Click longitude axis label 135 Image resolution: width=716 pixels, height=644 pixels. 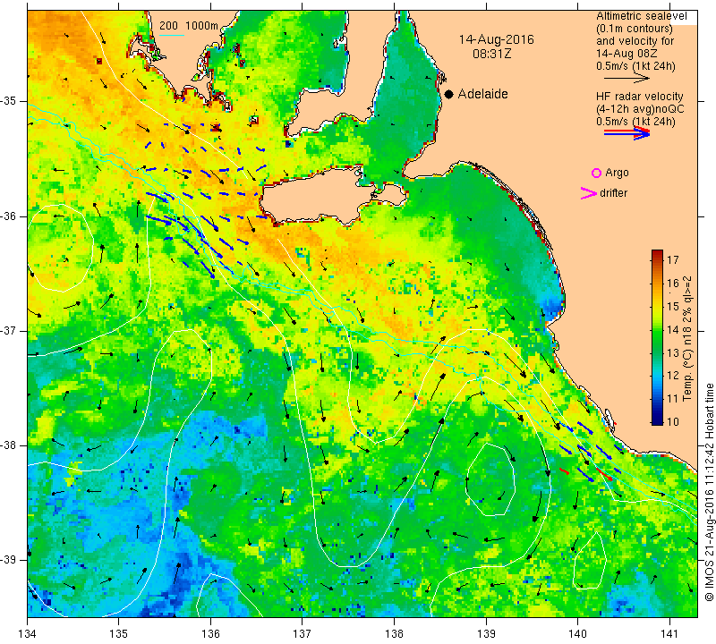pos(119,634)
